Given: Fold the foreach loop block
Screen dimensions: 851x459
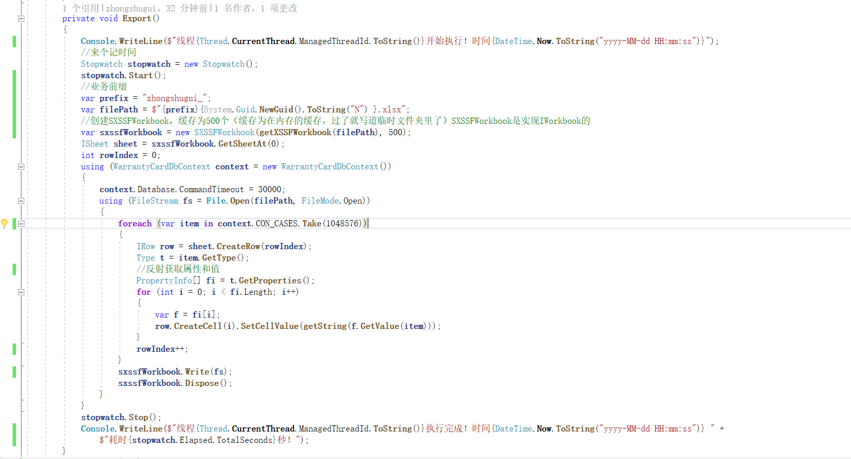Looking at the screenshot, I should coord(21,224).
